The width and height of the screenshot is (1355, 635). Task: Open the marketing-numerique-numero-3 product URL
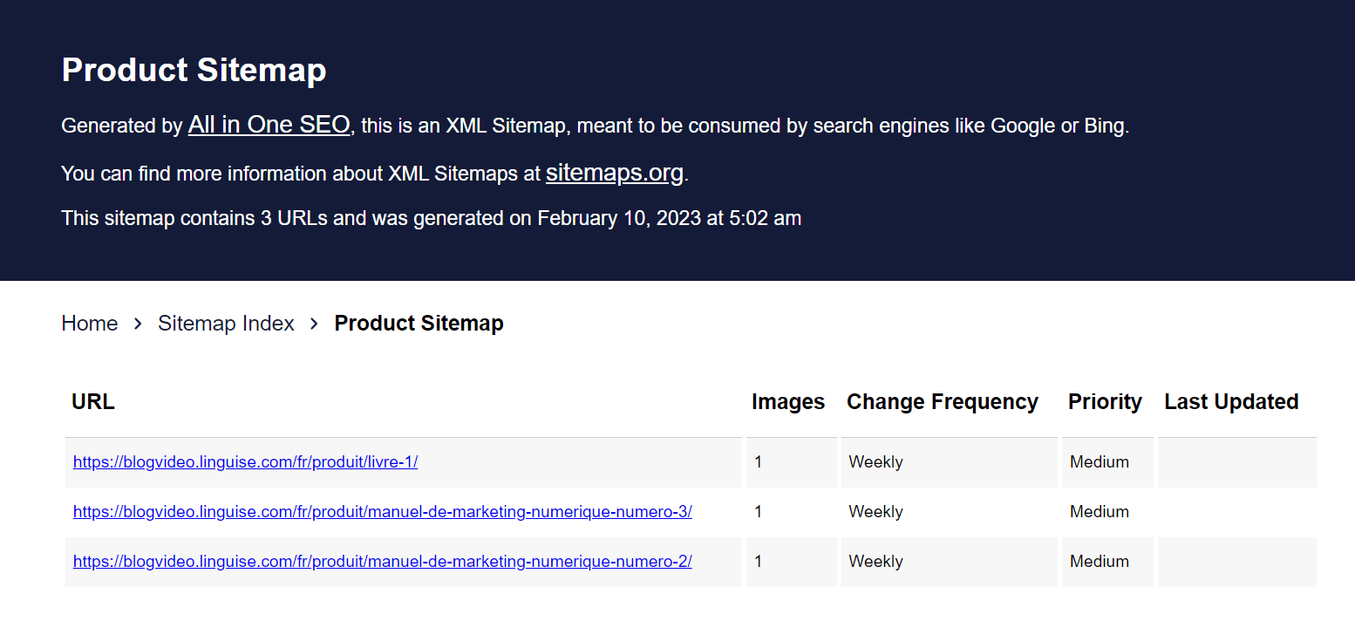click(x=383, y=512)
